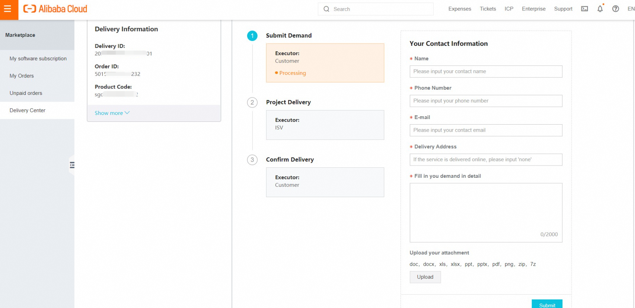
Task: Open Unpaid orders in the sidebar
Action: [26, 93]
